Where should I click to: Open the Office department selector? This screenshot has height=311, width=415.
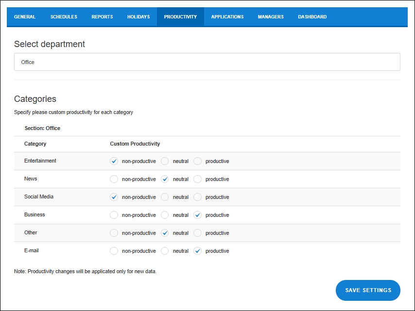coord(207,62)
